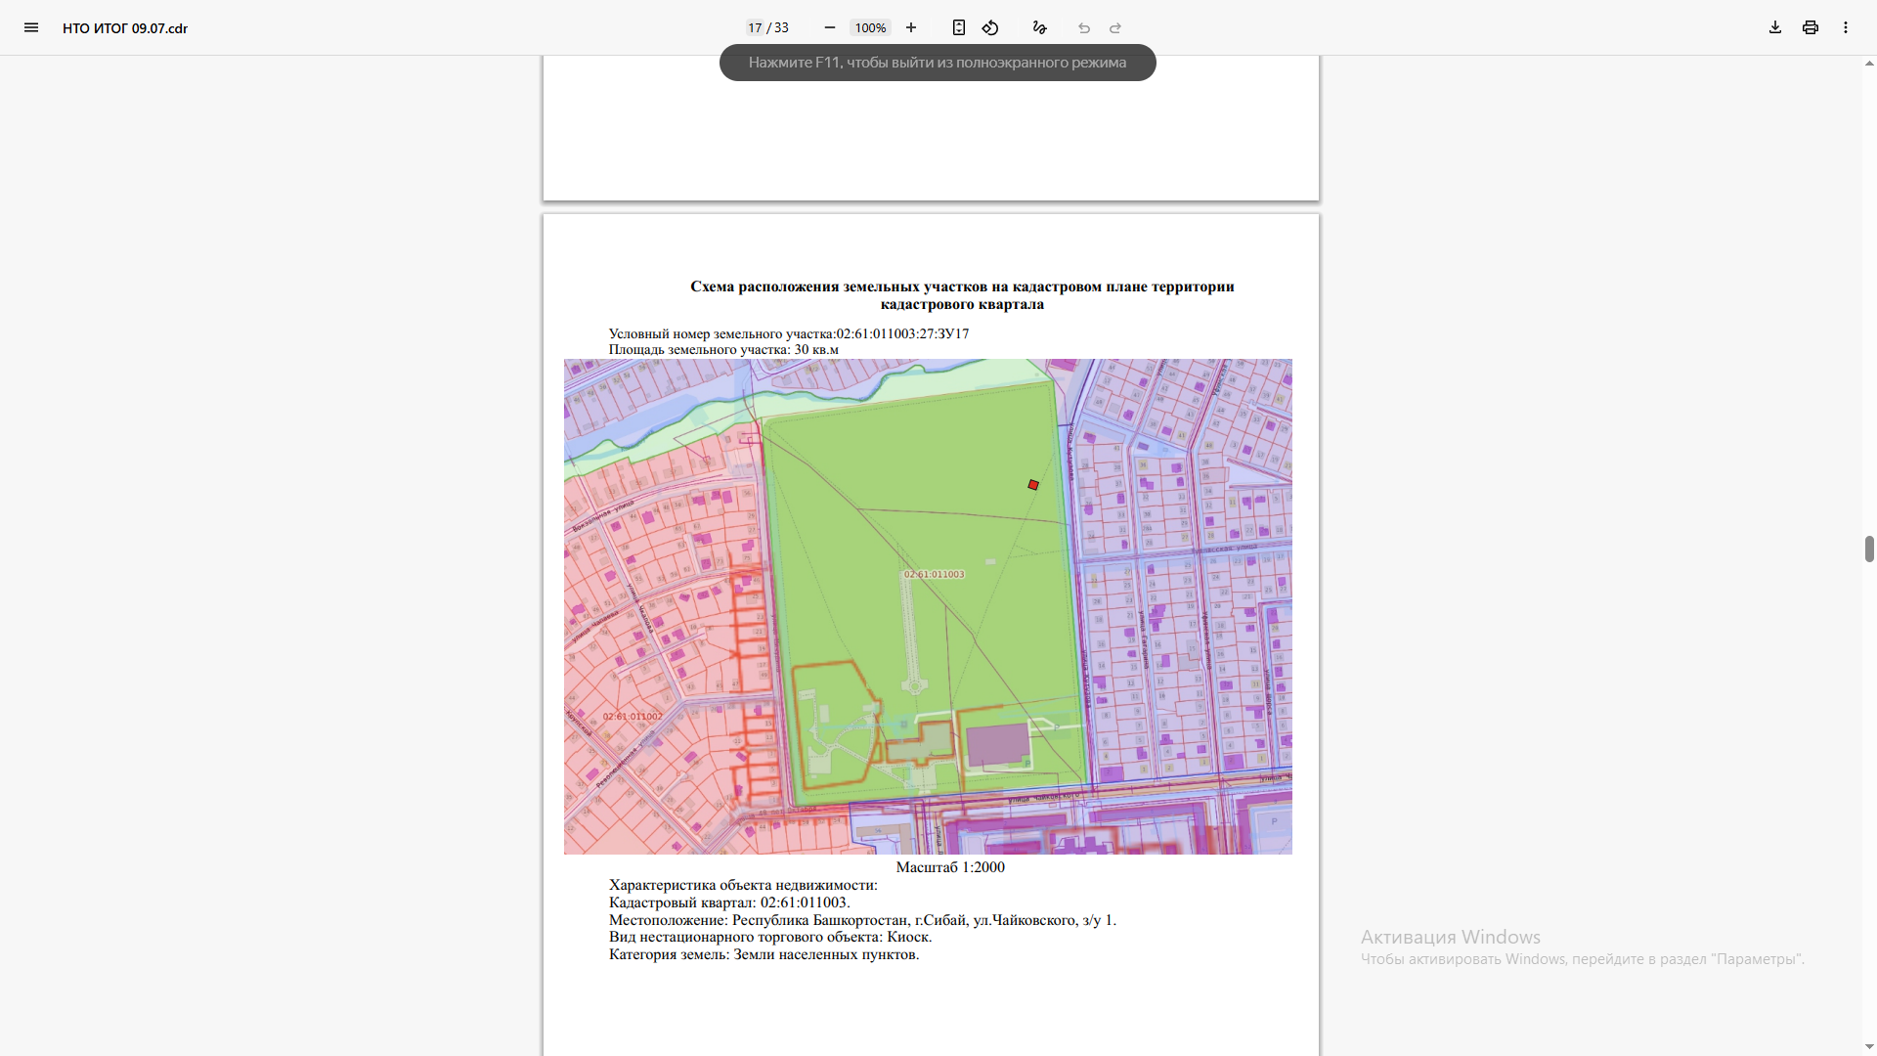
Task: Click the 100% zoom level field
Action: 870,27
